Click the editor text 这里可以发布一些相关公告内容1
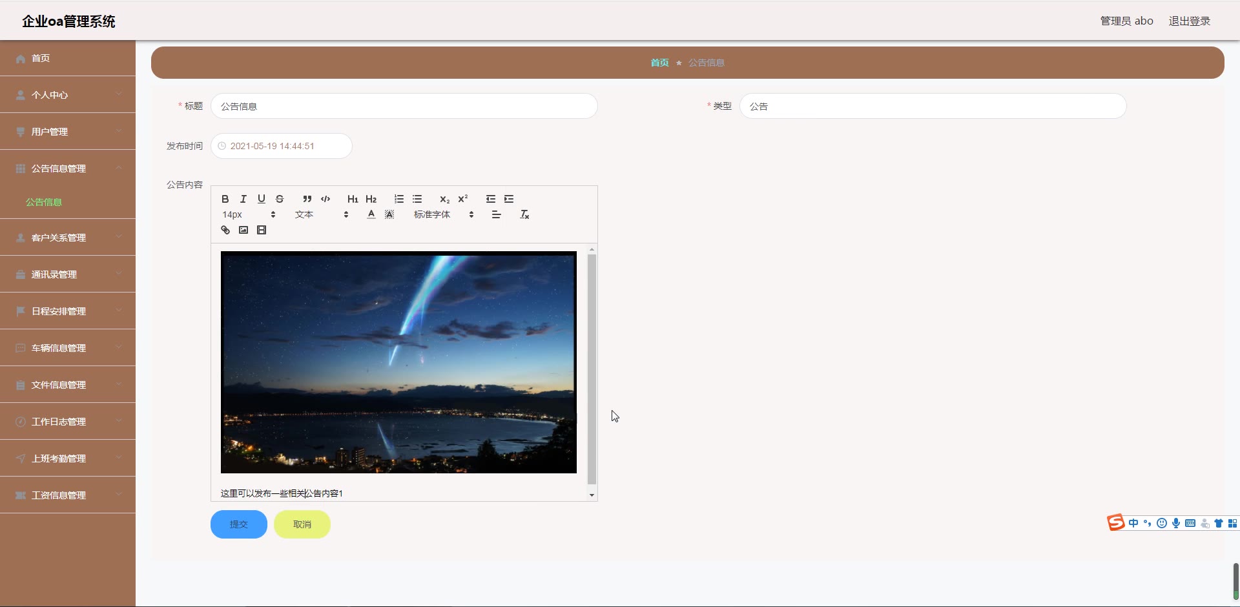 tap(282, 493)
